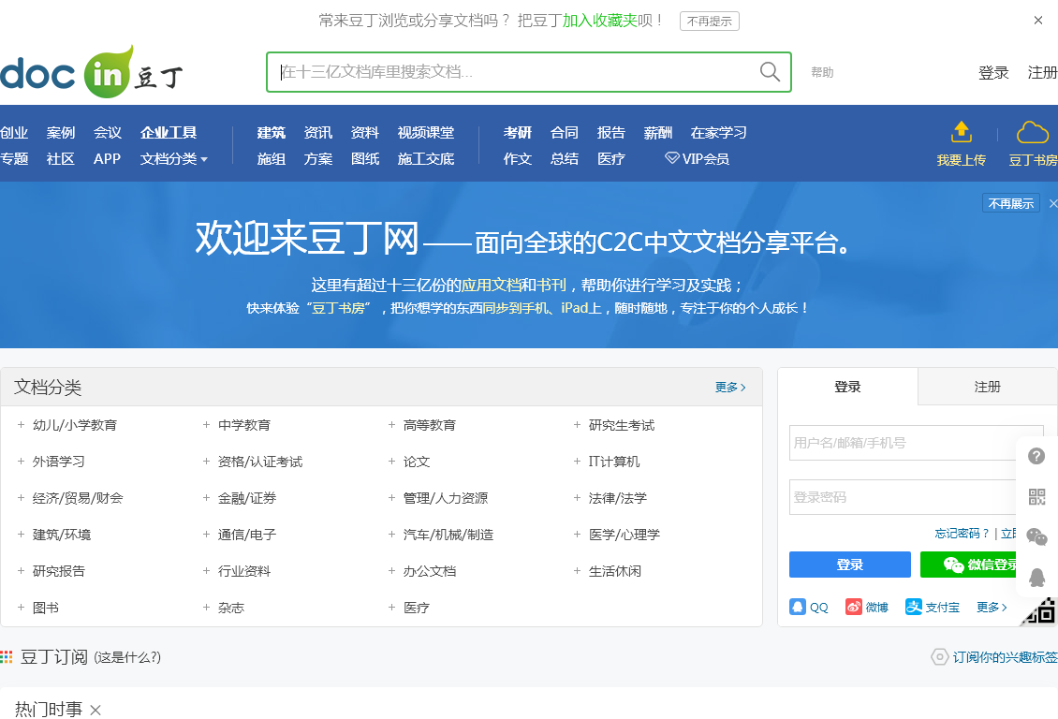Click the help question mark sidebar icon
The height and width of the screenshot is (719, 1058).
[x=1036, y=456]
